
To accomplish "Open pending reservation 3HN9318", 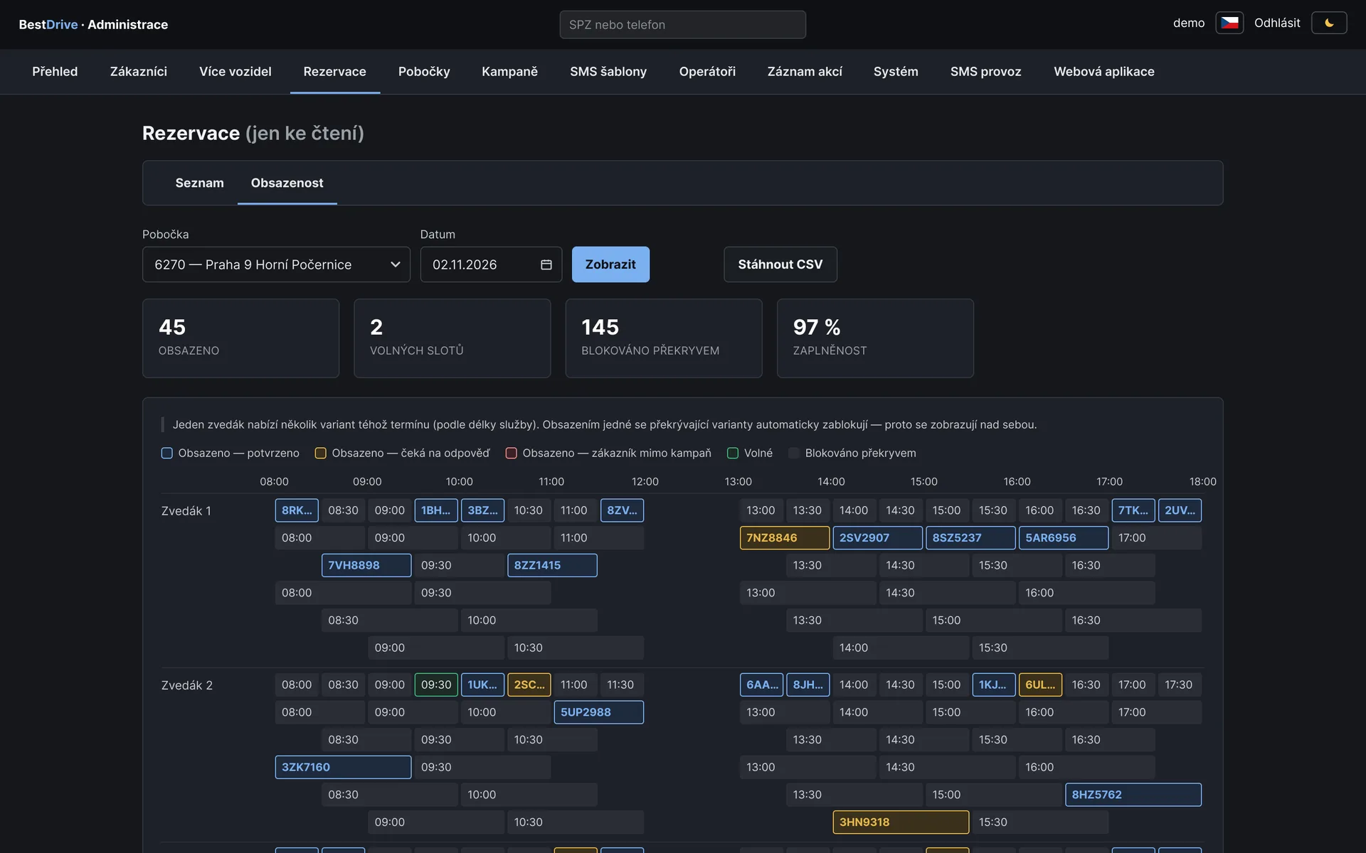I will tap(901, 822).
